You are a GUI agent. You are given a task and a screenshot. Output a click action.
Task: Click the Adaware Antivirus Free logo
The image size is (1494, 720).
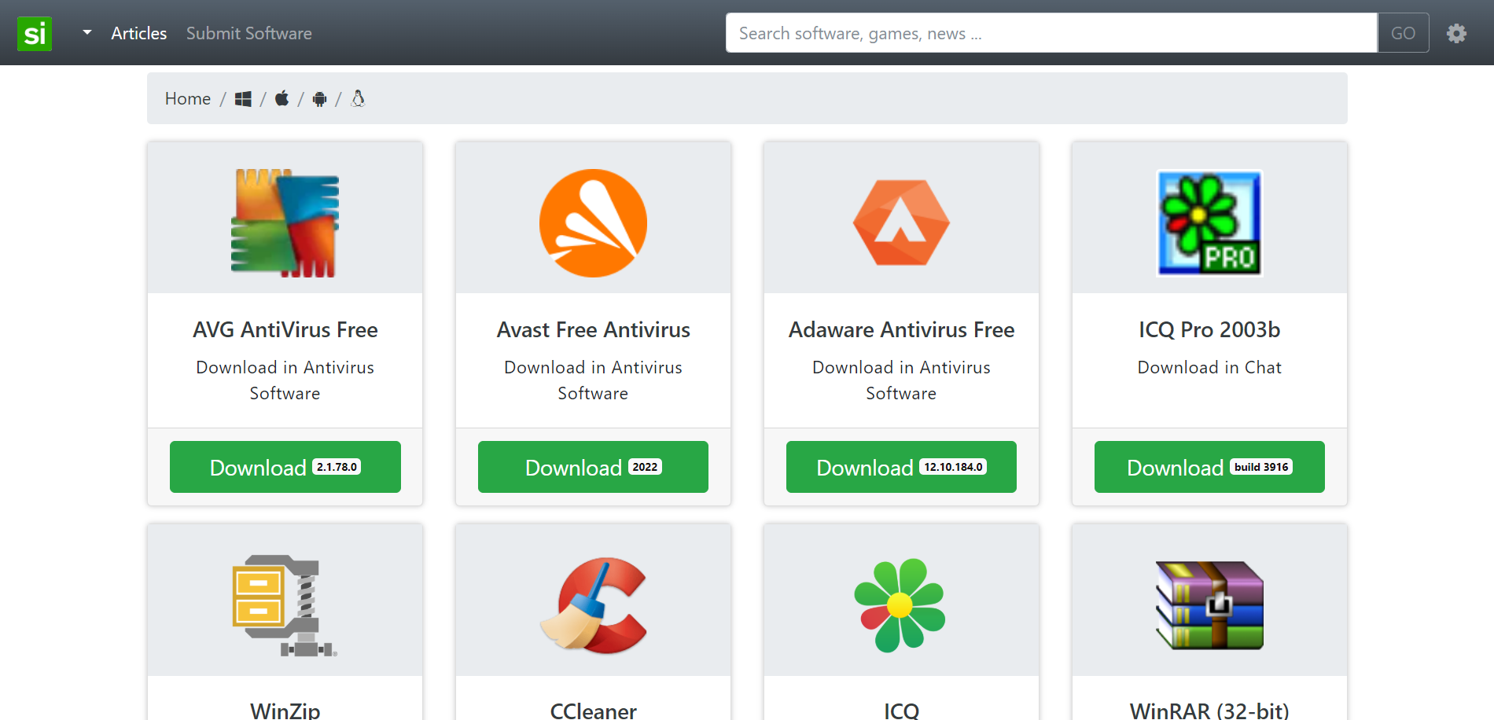coord(901,223)
